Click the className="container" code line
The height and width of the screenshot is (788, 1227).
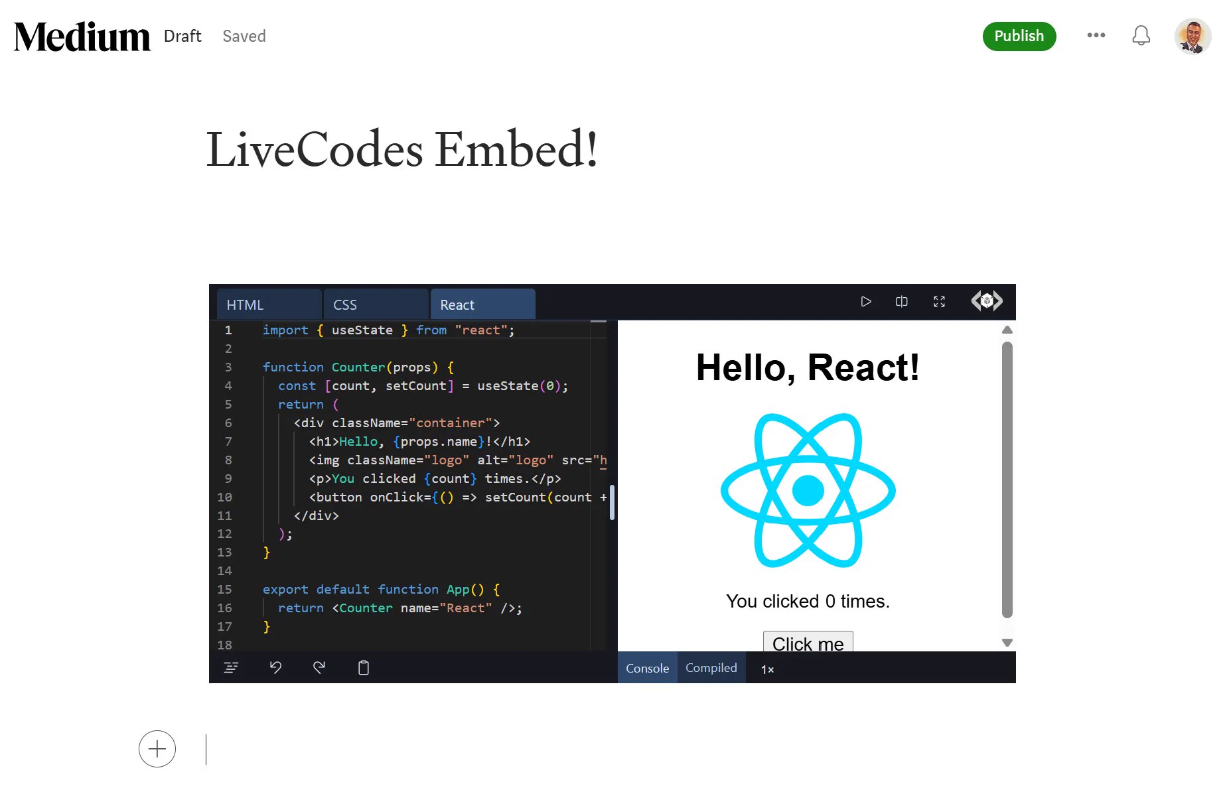pyautogui.click(x=397, y=423)
